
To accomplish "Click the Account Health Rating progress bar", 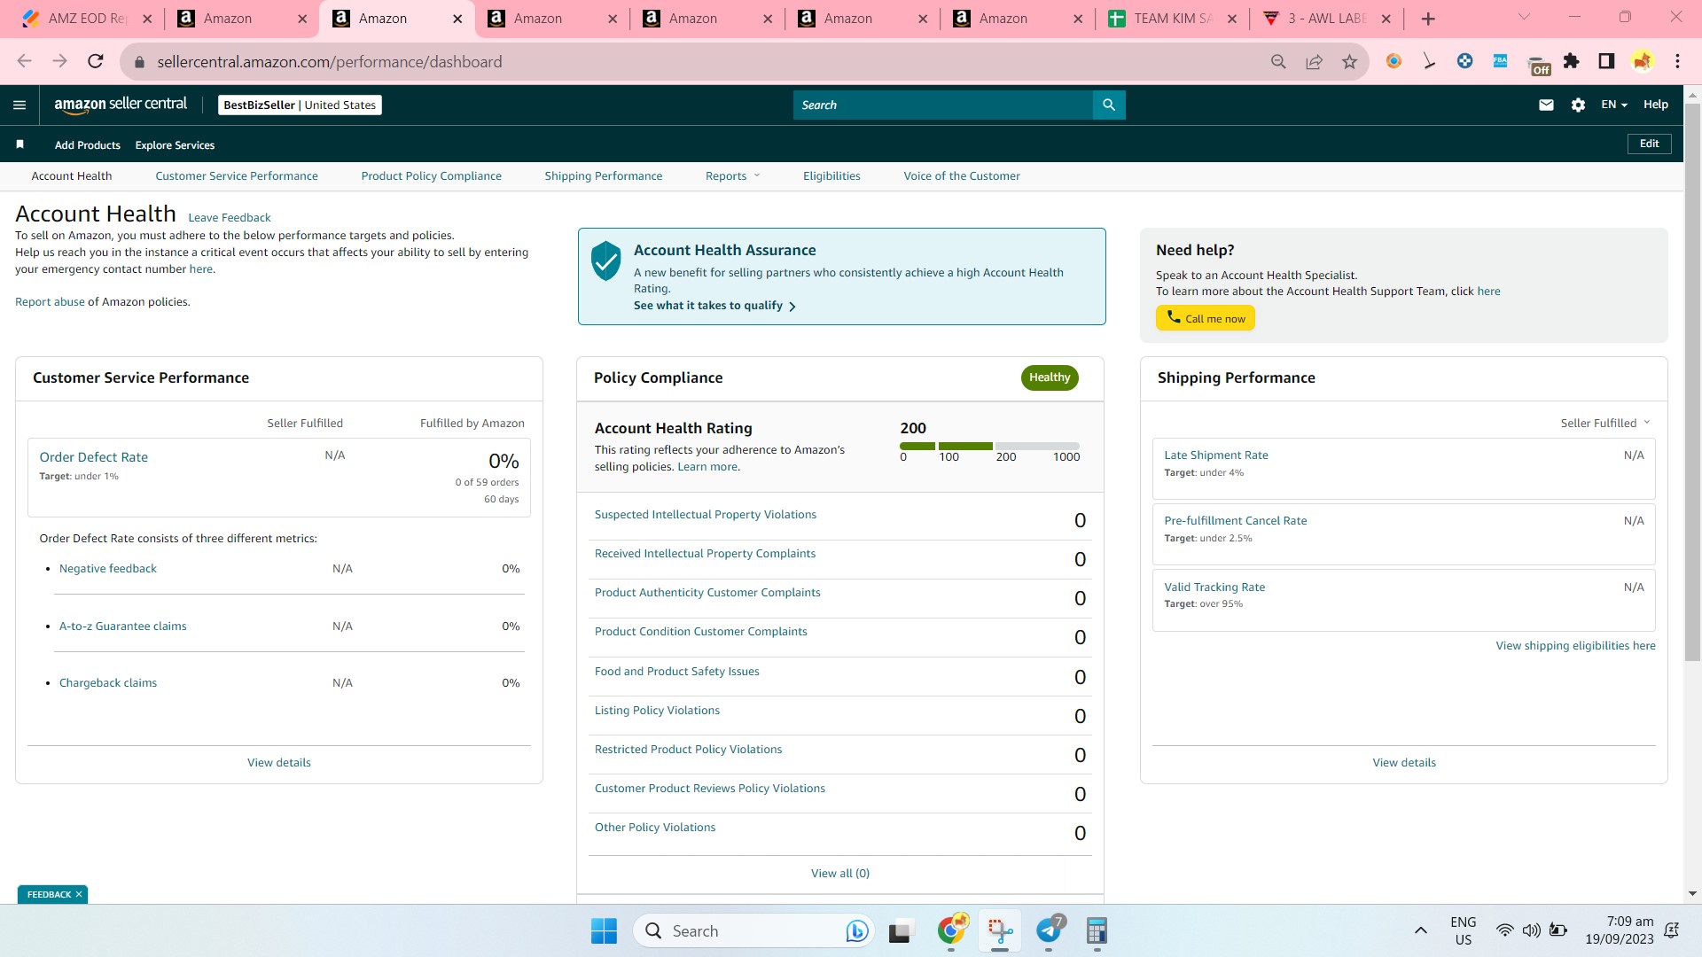I will [x=989, y=446].
